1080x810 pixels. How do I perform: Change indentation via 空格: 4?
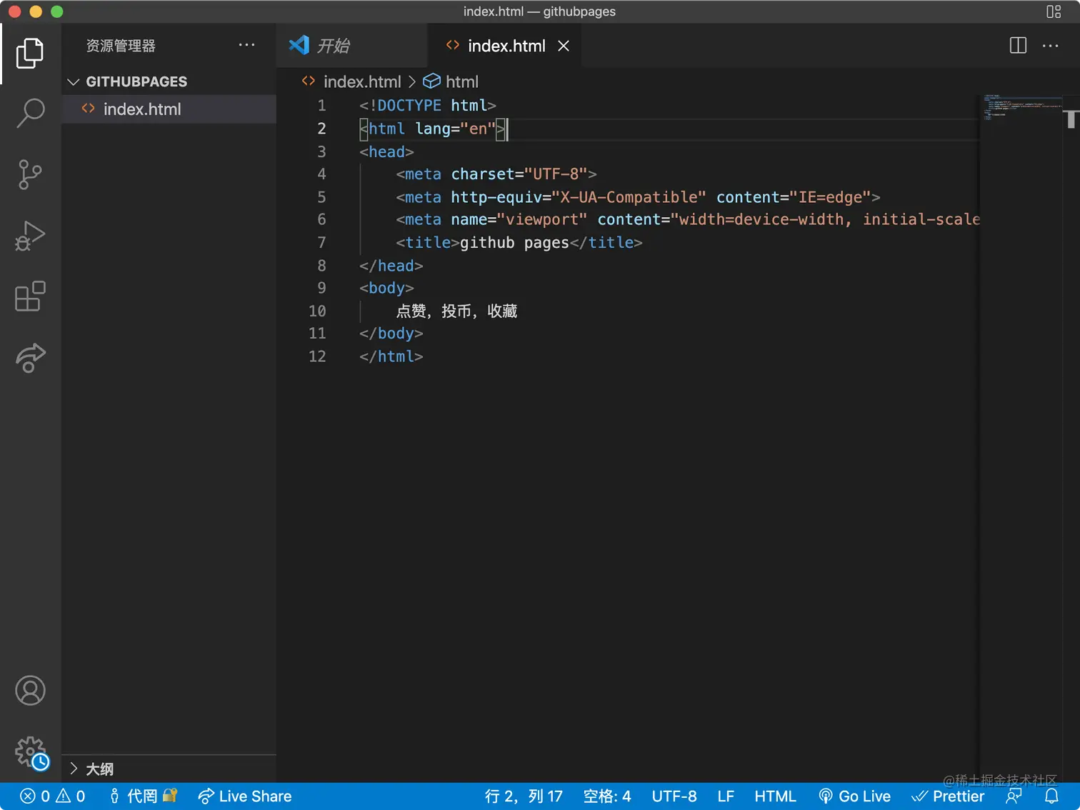[607, 796]
